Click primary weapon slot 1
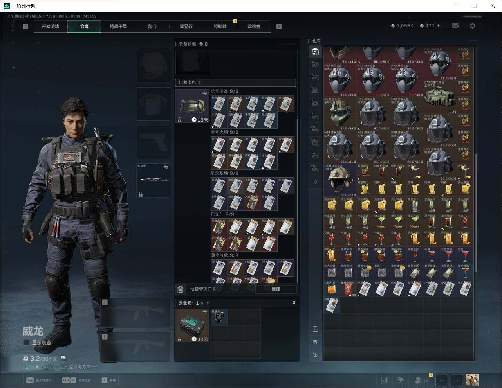The width and height of the screenshot is (502, 388). [x=135, y=313]
